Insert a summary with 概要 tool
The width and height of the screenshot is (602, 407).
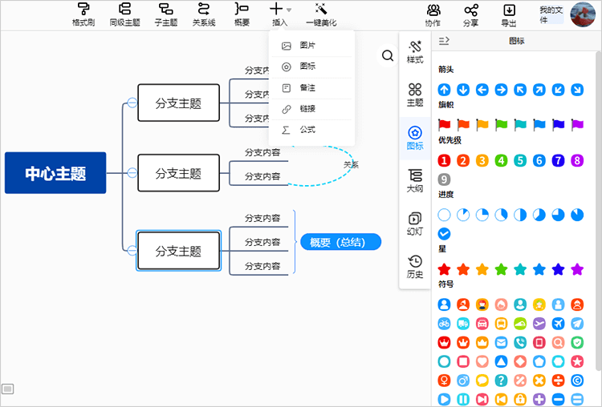[x=242, y=14]
